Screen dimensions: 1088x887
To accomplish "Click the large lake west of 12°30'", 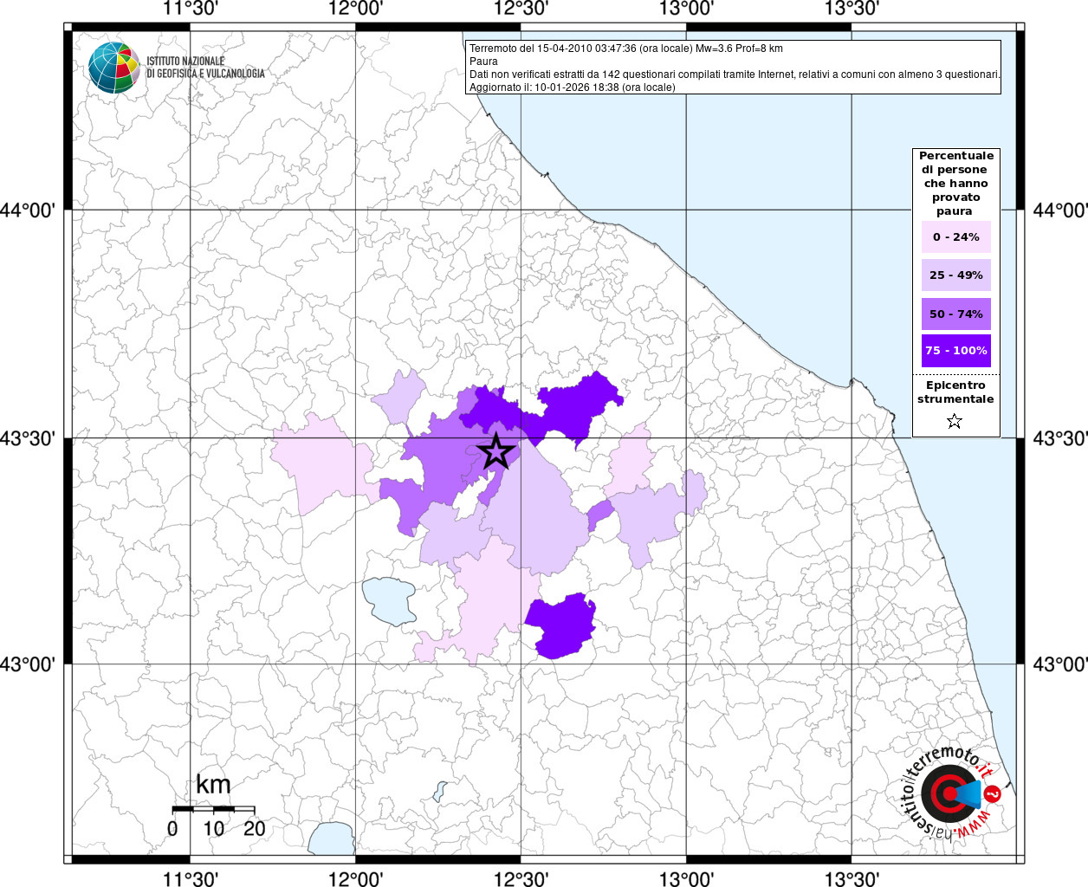I will [389, 599].
